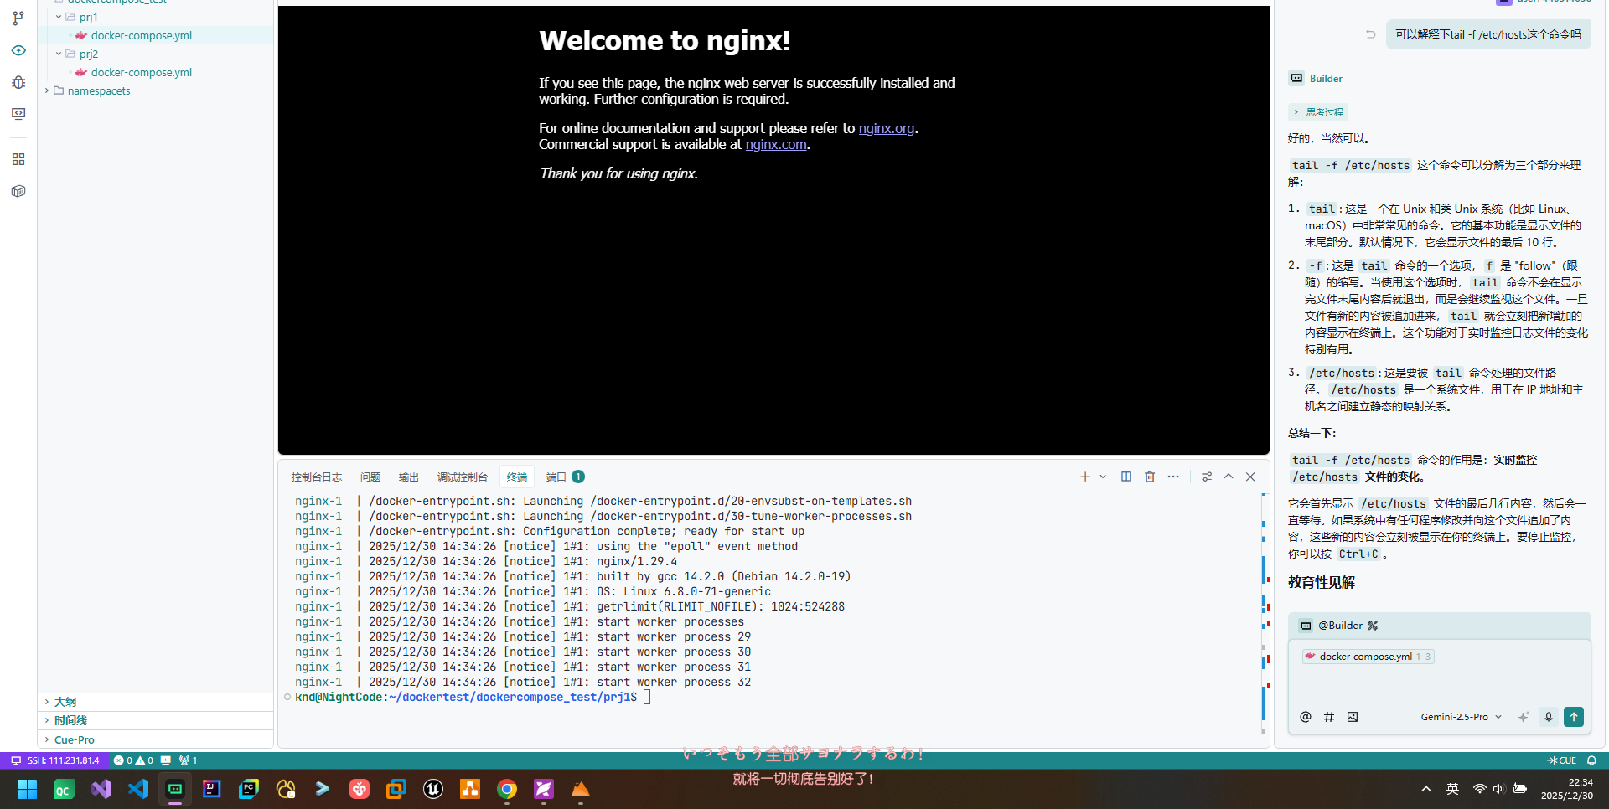Open the cube package icon in activity bar
Viewport: 1609px width, 809px height.
point(18,191)
